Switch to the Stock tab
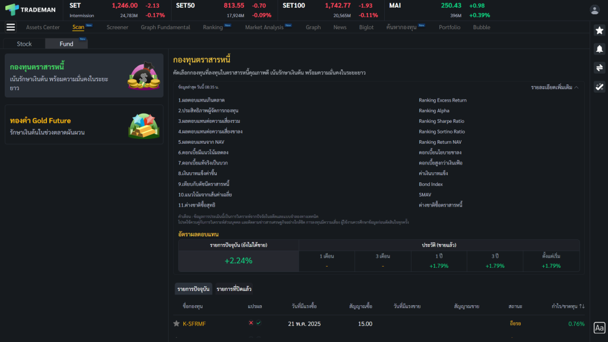 [x=24, y=44]
